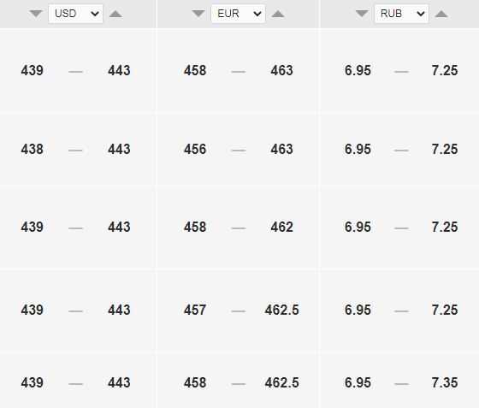Click the 462 EUR sell rate
Image resolution: width=479 pixels, height=408 pixels.
[x=281, y=227]
